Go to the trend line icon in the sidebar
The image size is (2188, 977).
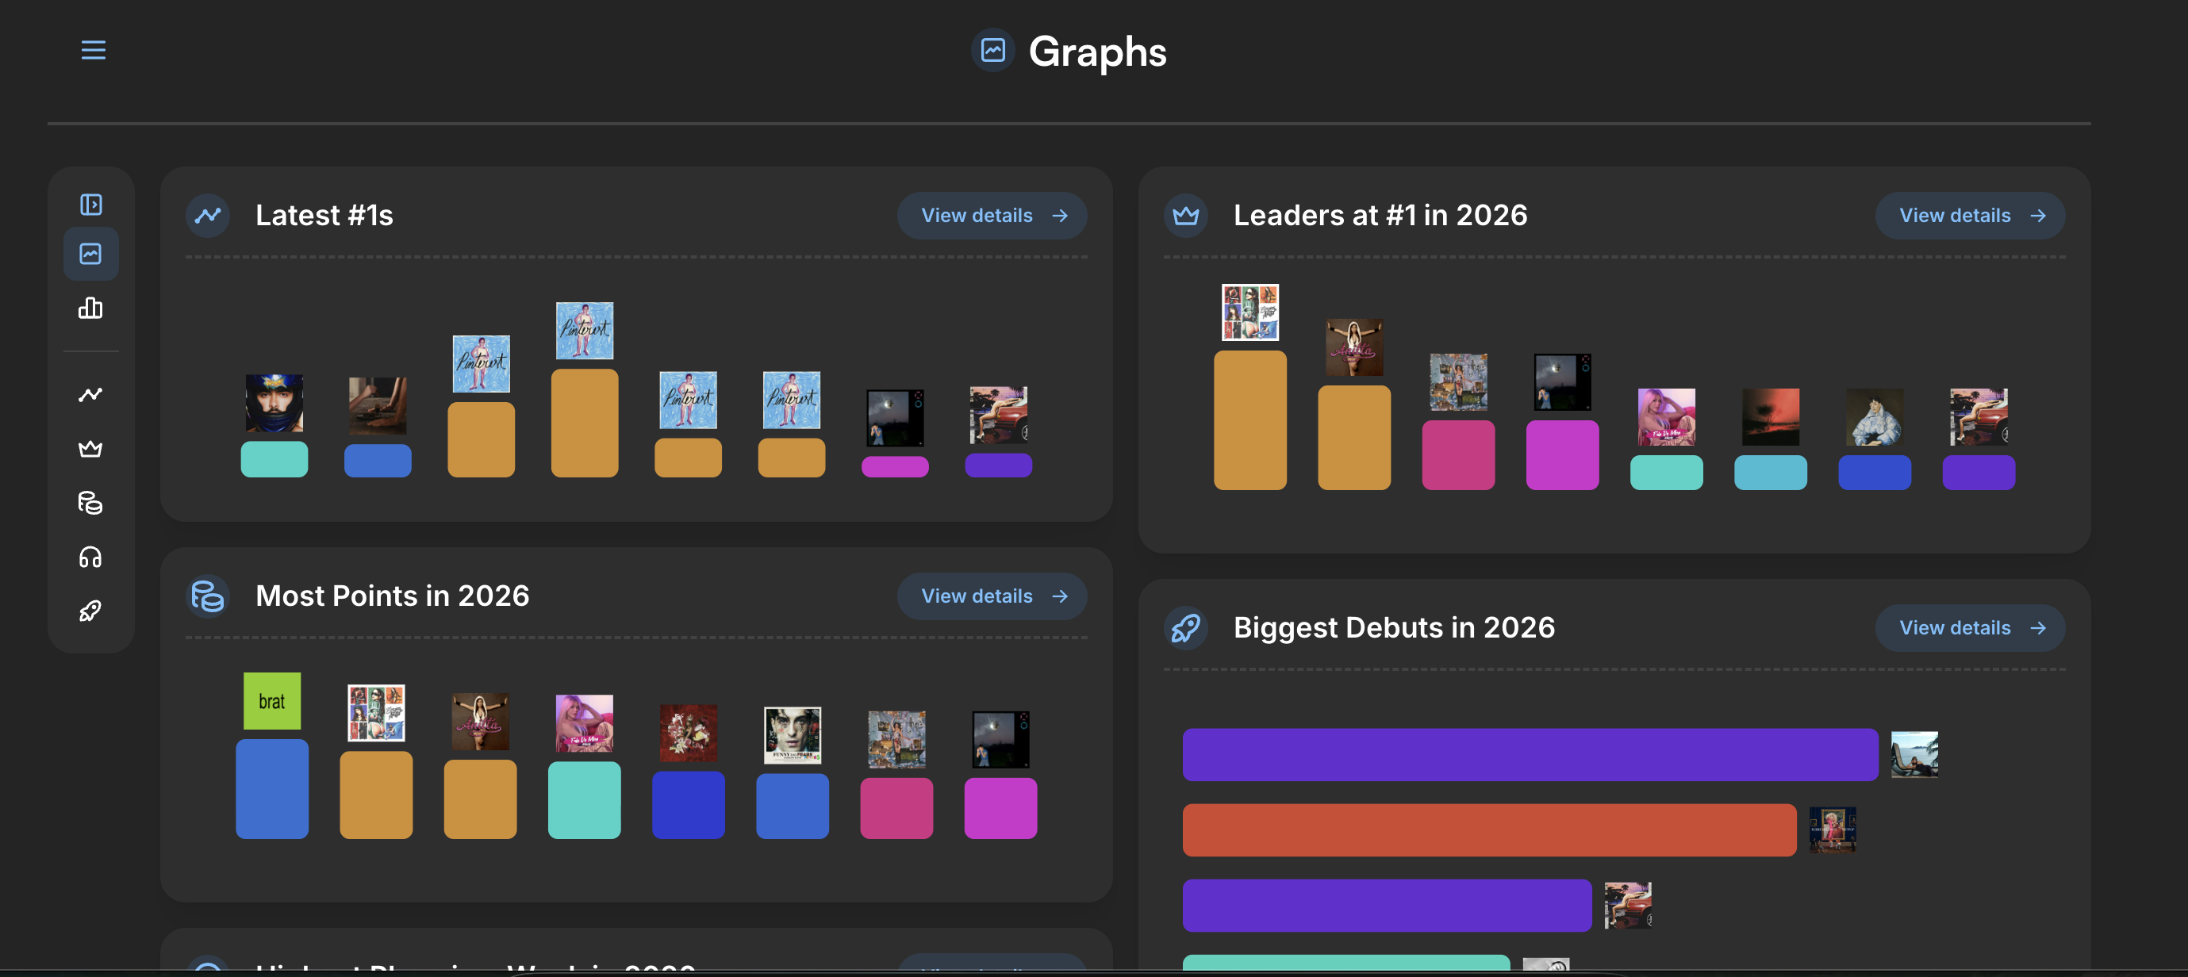coord(91,395)
